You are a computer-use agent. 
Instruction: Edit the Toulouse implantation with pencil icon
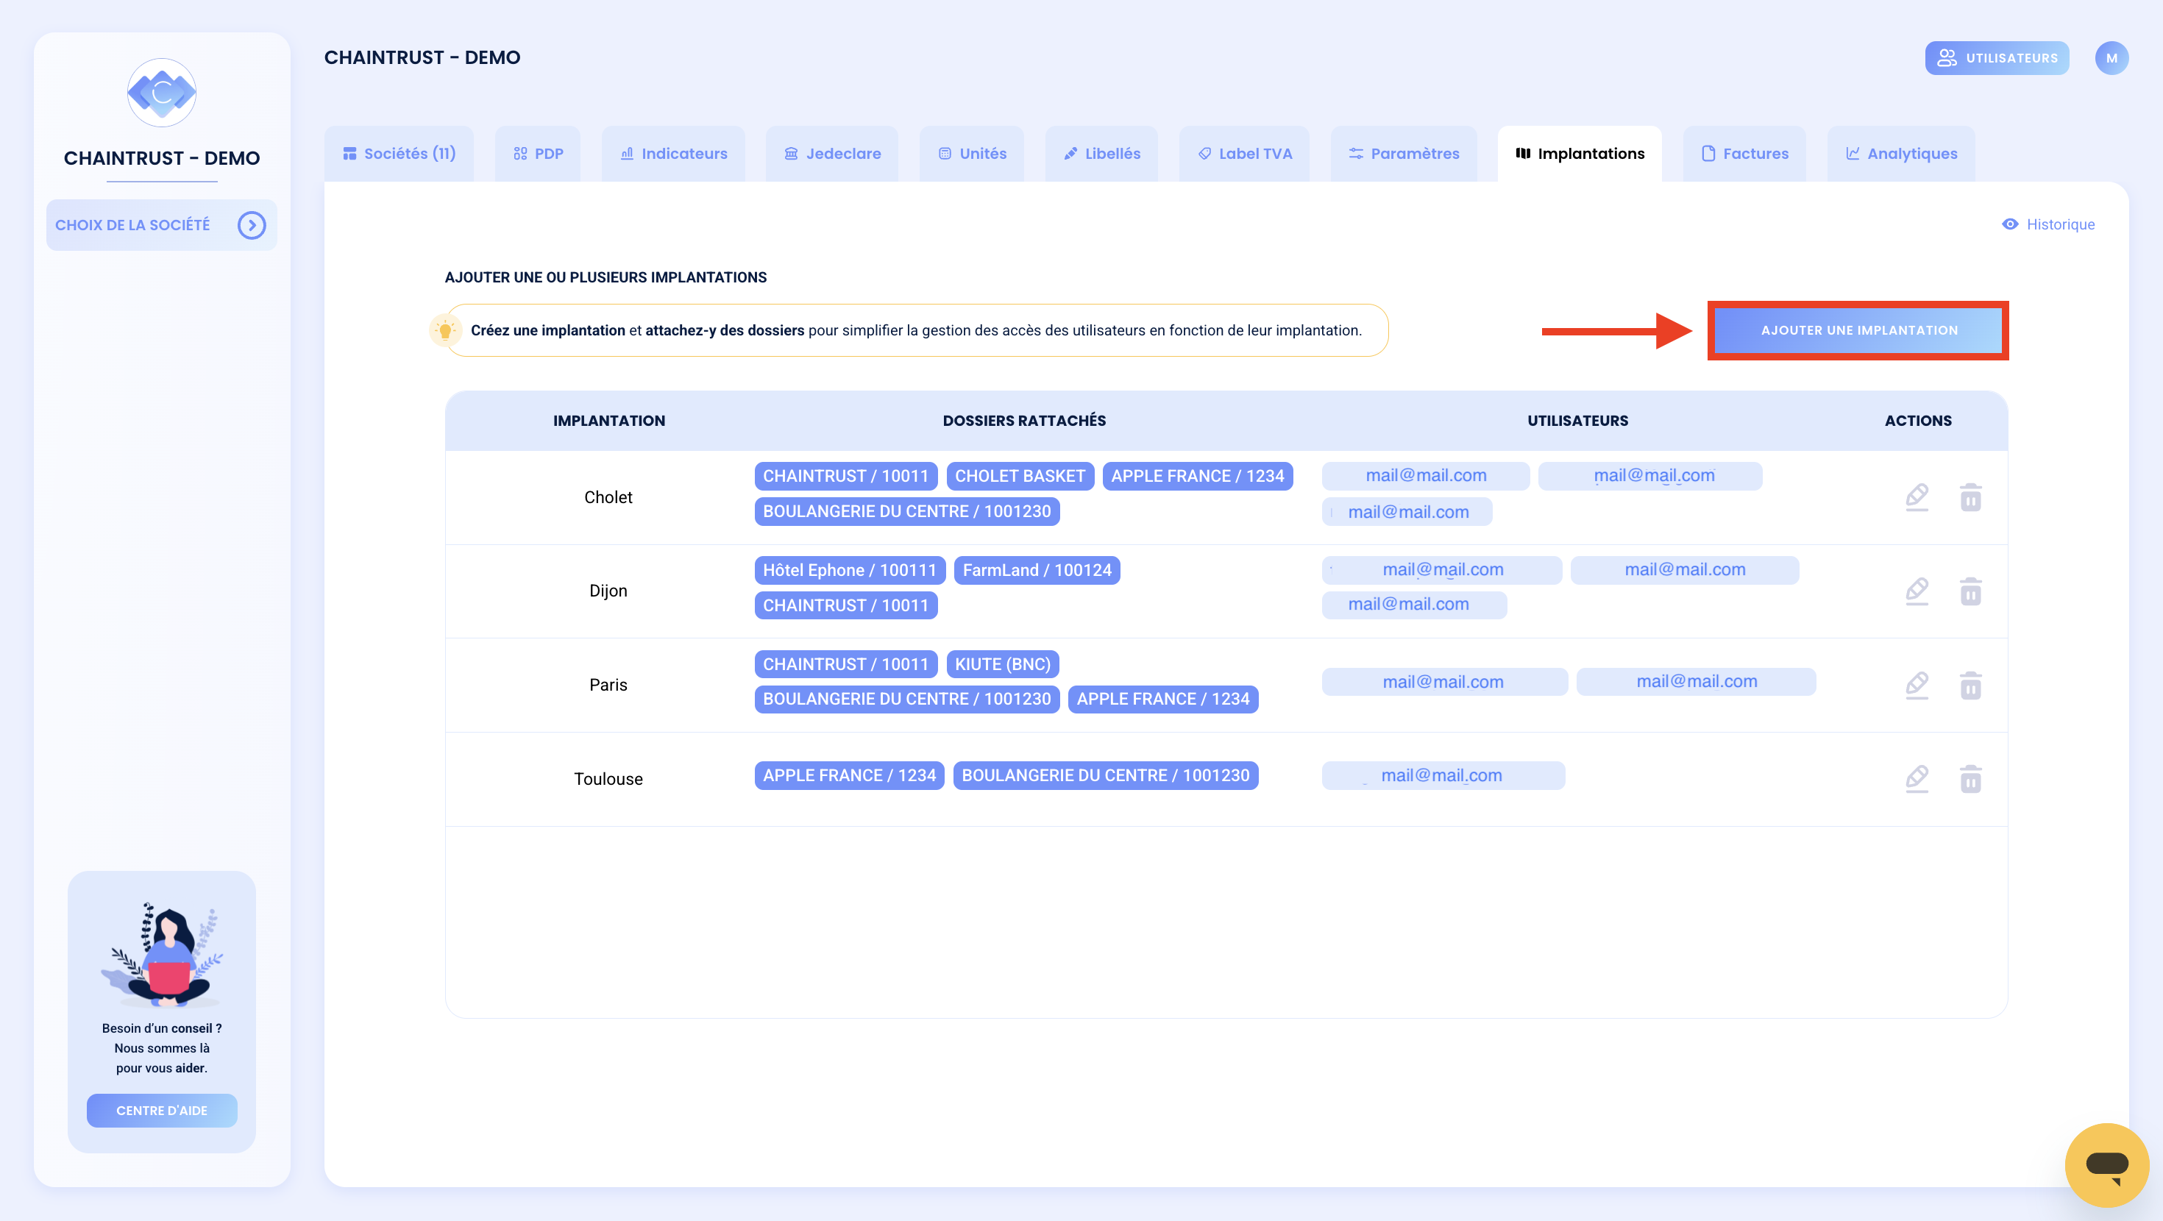click(x=1917, y=779)
